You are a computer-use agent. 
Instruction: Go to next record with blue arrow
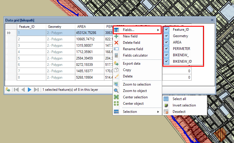coord(29,90)
